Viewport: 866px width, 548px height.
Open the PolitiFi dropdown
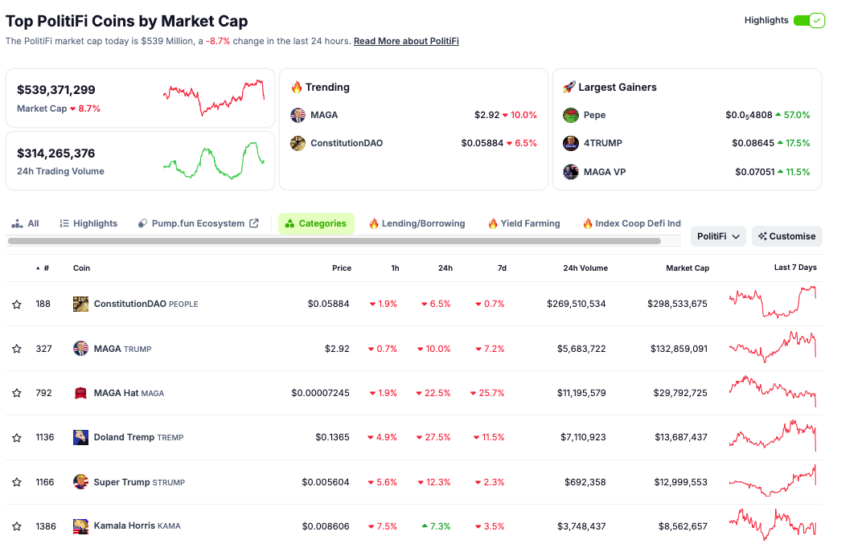(716, 235)
